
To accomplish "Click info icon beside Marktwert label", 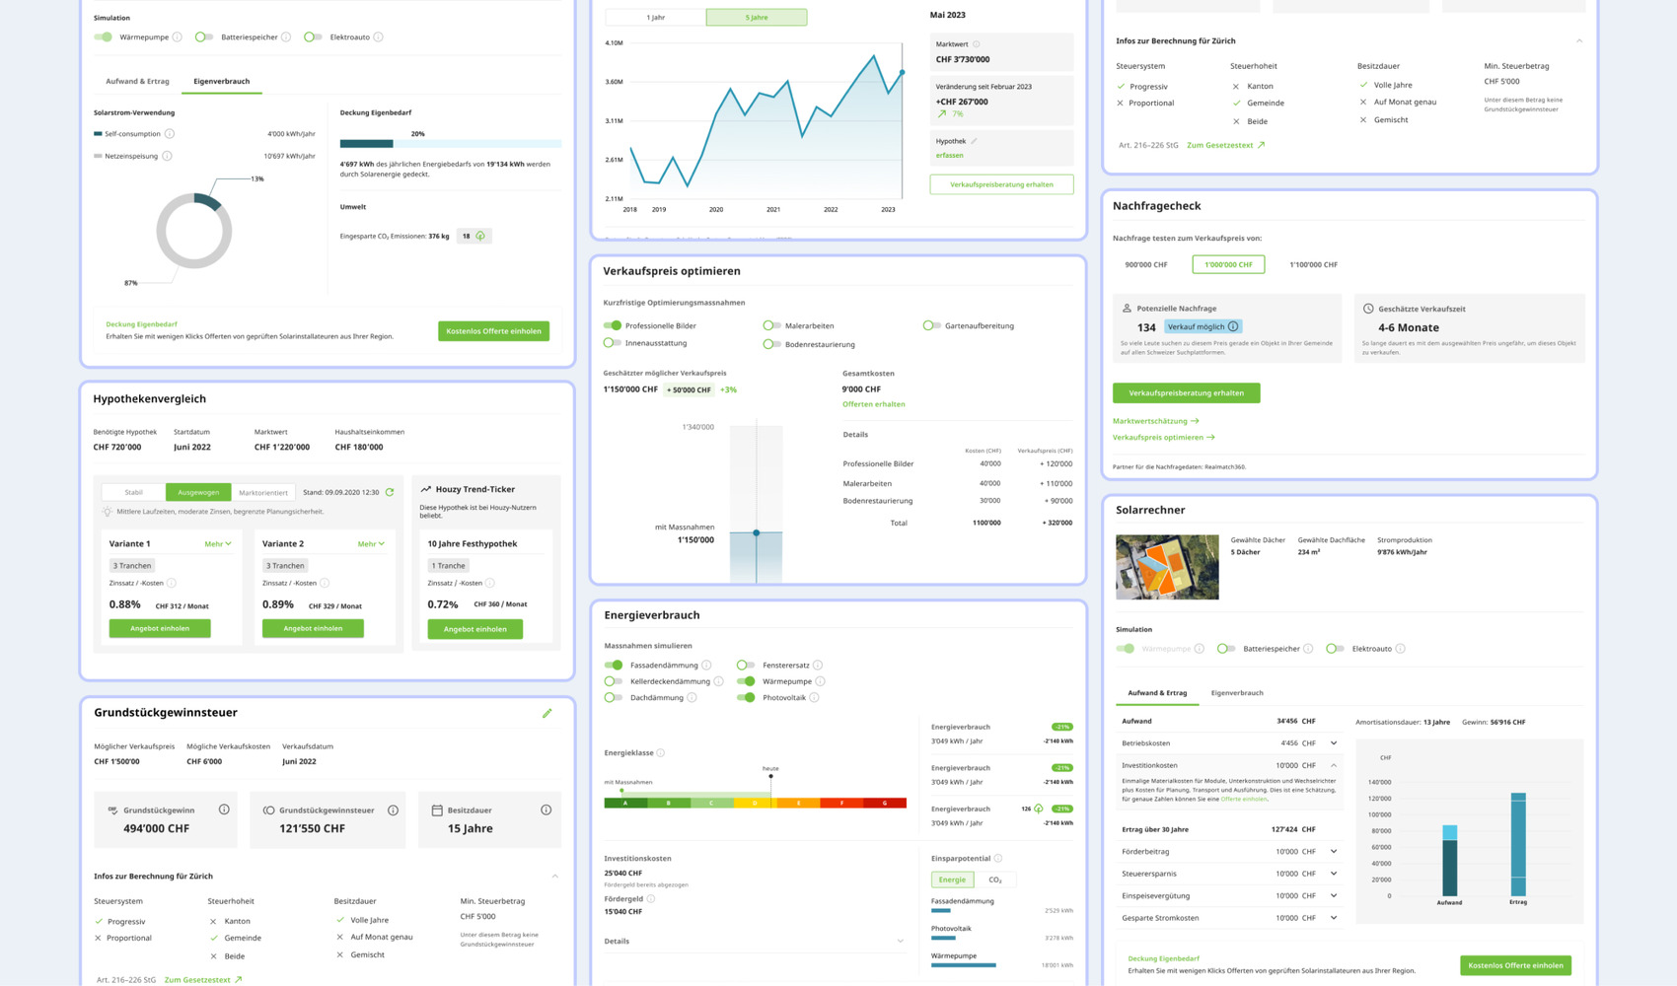I will click(x=977, y=44).
